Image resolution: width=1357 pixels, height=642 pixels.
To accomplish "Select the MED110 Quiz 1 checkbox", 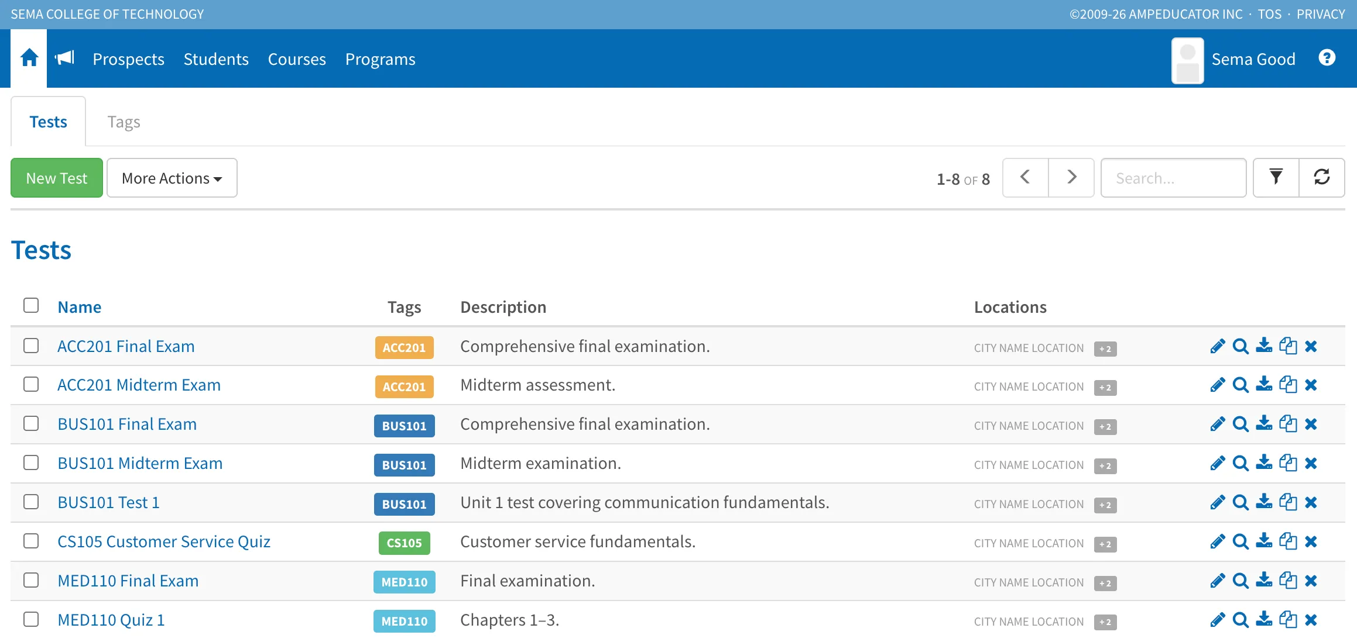I will tap(31, 619).
